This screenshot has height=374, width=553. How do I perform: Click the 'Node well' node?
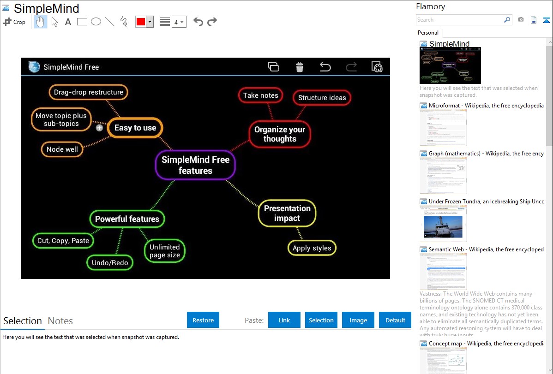62,149
